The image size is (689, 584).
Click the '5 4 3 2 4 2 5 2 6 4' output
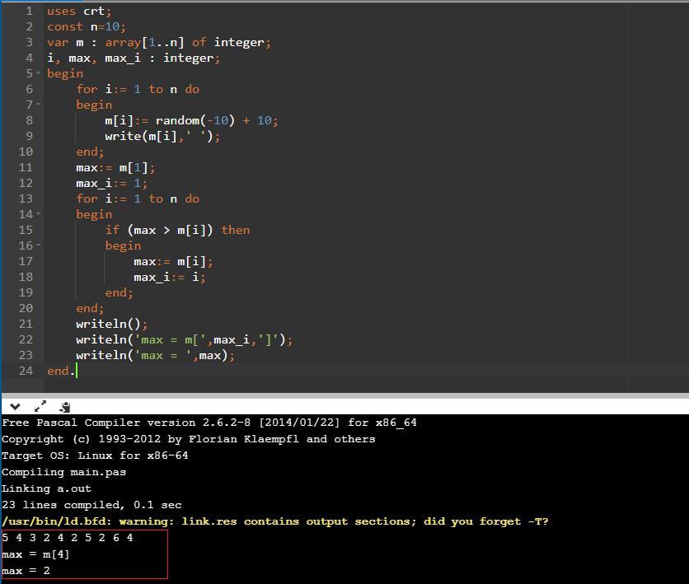[68, 538]
